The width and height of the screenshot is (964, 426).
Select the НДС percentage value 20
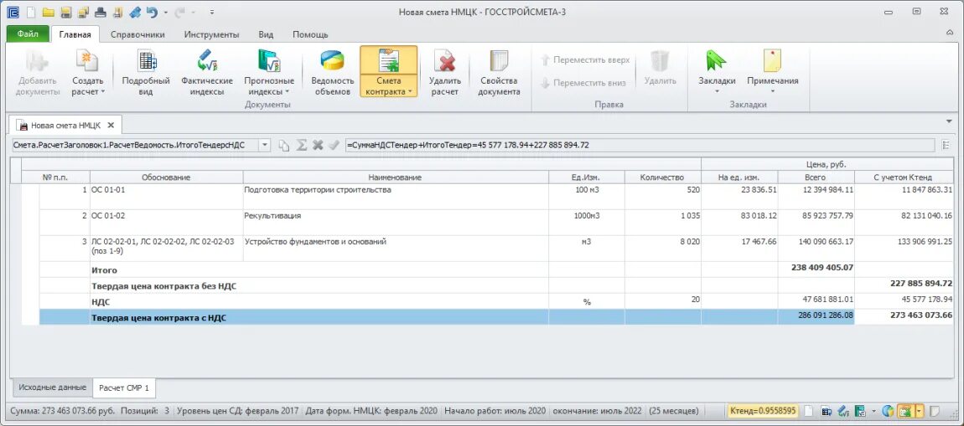[x=663, y=300]
